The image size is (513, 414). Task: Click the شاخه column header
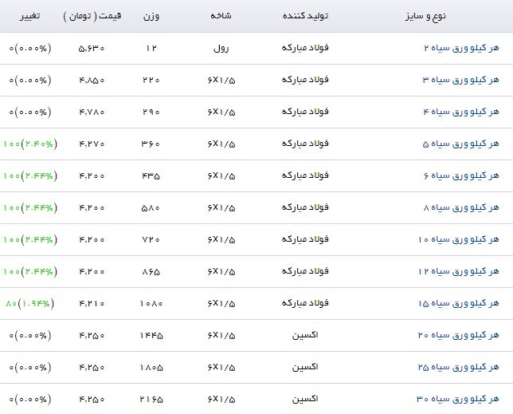pos(221,16)
